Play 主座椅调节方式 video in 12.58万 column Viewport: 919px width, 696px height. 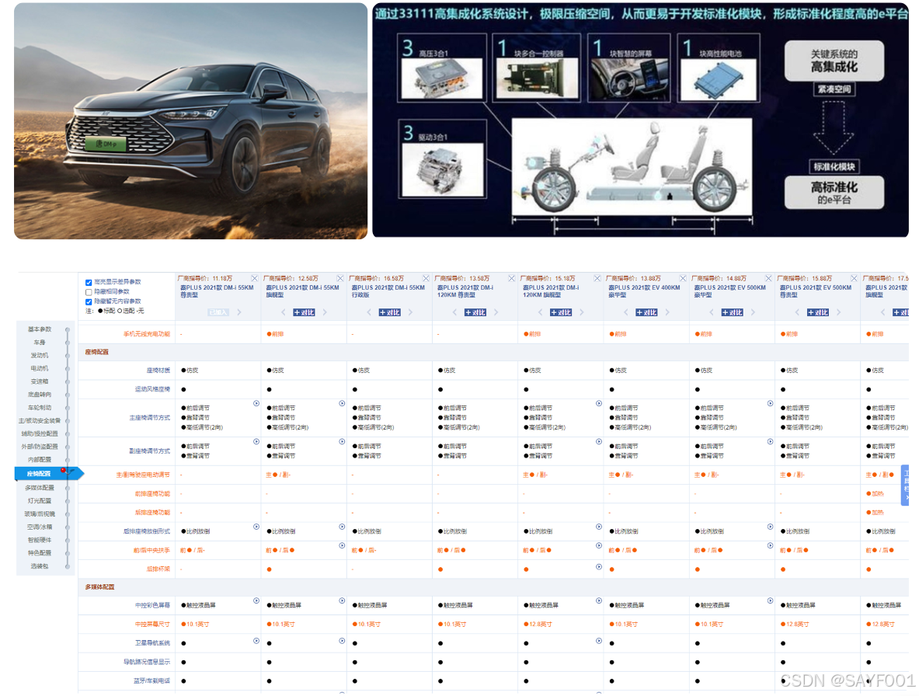pos(342,404)
